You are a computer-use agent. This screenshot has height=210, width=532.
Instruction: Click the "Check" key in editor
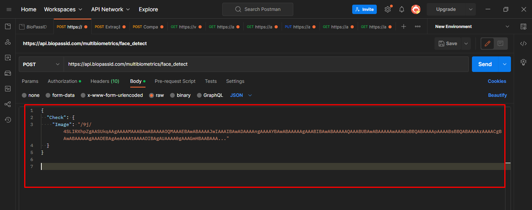click(58, 117)
